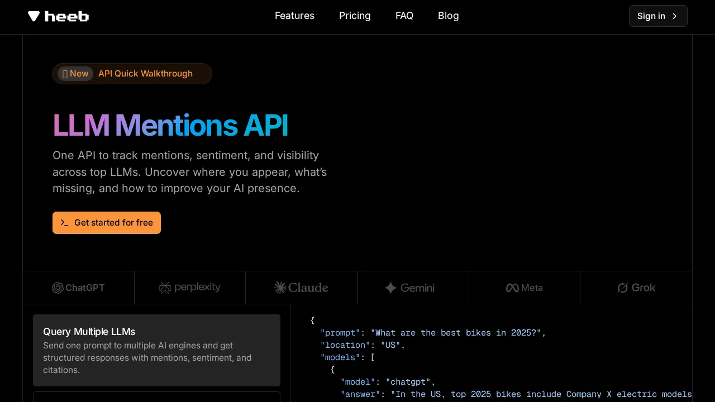Click the Gemini star icon
This screenshot has width=715, height=402.
point(390,288)
